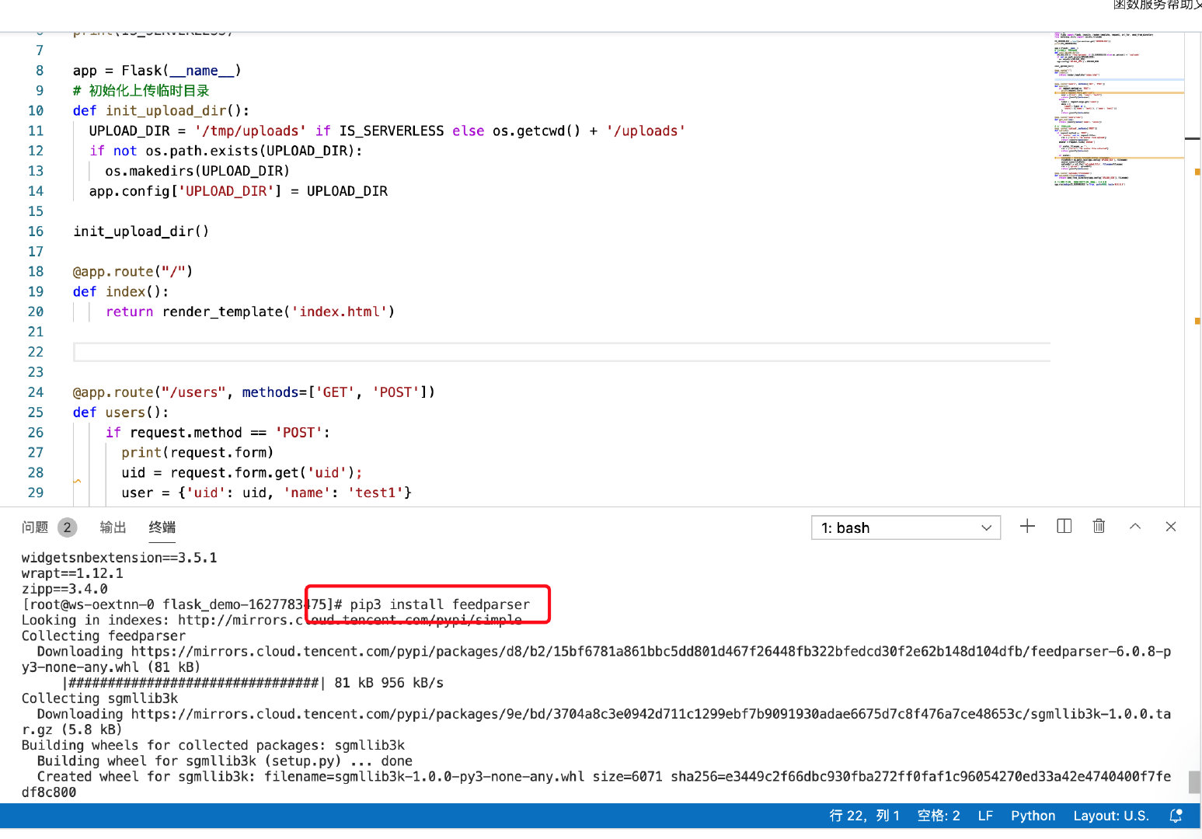Click 'init_upload_dir()' call on line 16
Screen dimensions: 1202x839
tap(141, 232)
